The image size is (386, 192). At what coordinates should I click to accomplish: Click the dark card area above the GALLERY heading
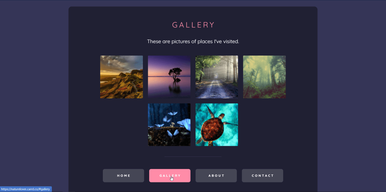(193, 13)
